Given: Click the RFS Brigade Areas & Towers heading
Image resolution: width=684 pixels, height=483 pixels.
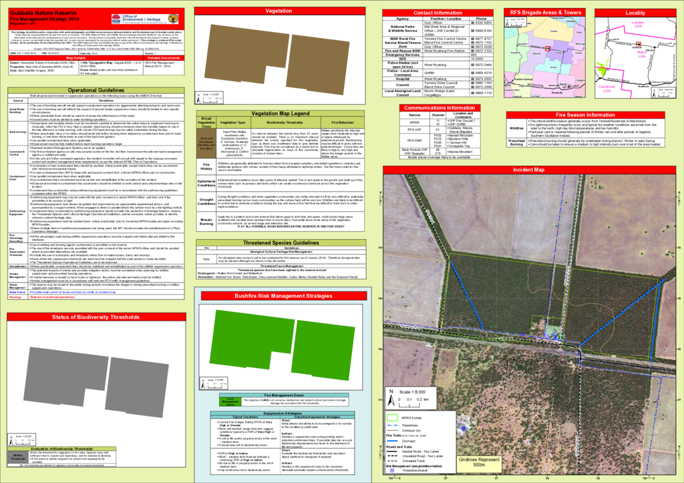Looking at the screenshot, I should 545,13.
